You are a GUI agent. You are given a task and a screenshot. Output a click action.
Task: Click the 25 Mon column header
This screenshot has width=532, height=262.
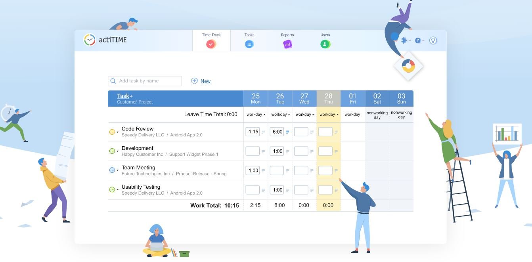click(256, 99)
